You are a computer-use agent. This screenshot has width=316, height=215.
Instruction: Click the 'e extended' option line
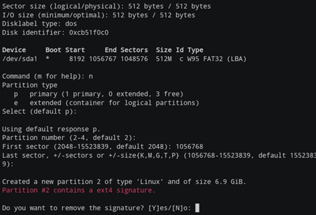tap(106, 103)
